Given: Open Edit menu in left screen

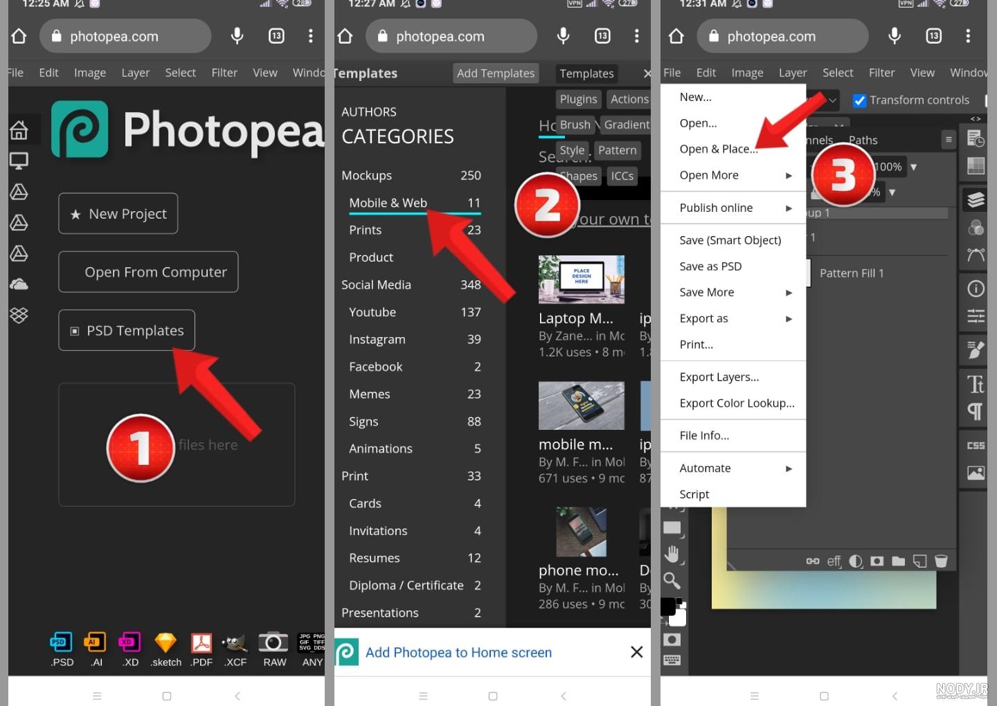Looking at the screenshot, I should [x=48, y=73].
